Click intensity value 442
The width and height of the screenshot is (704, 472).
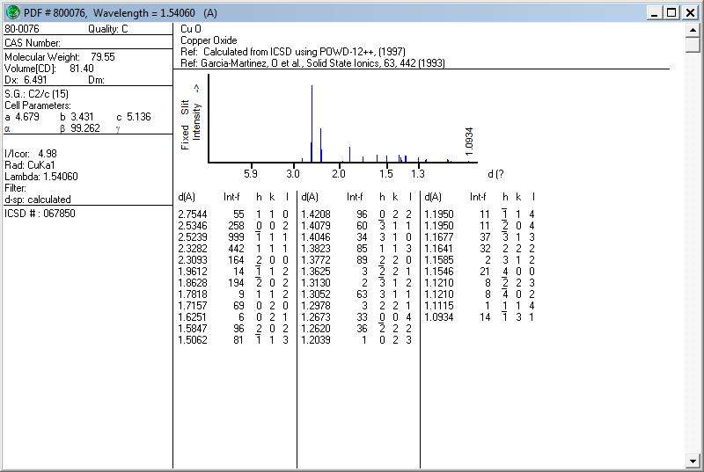(236, 249)
